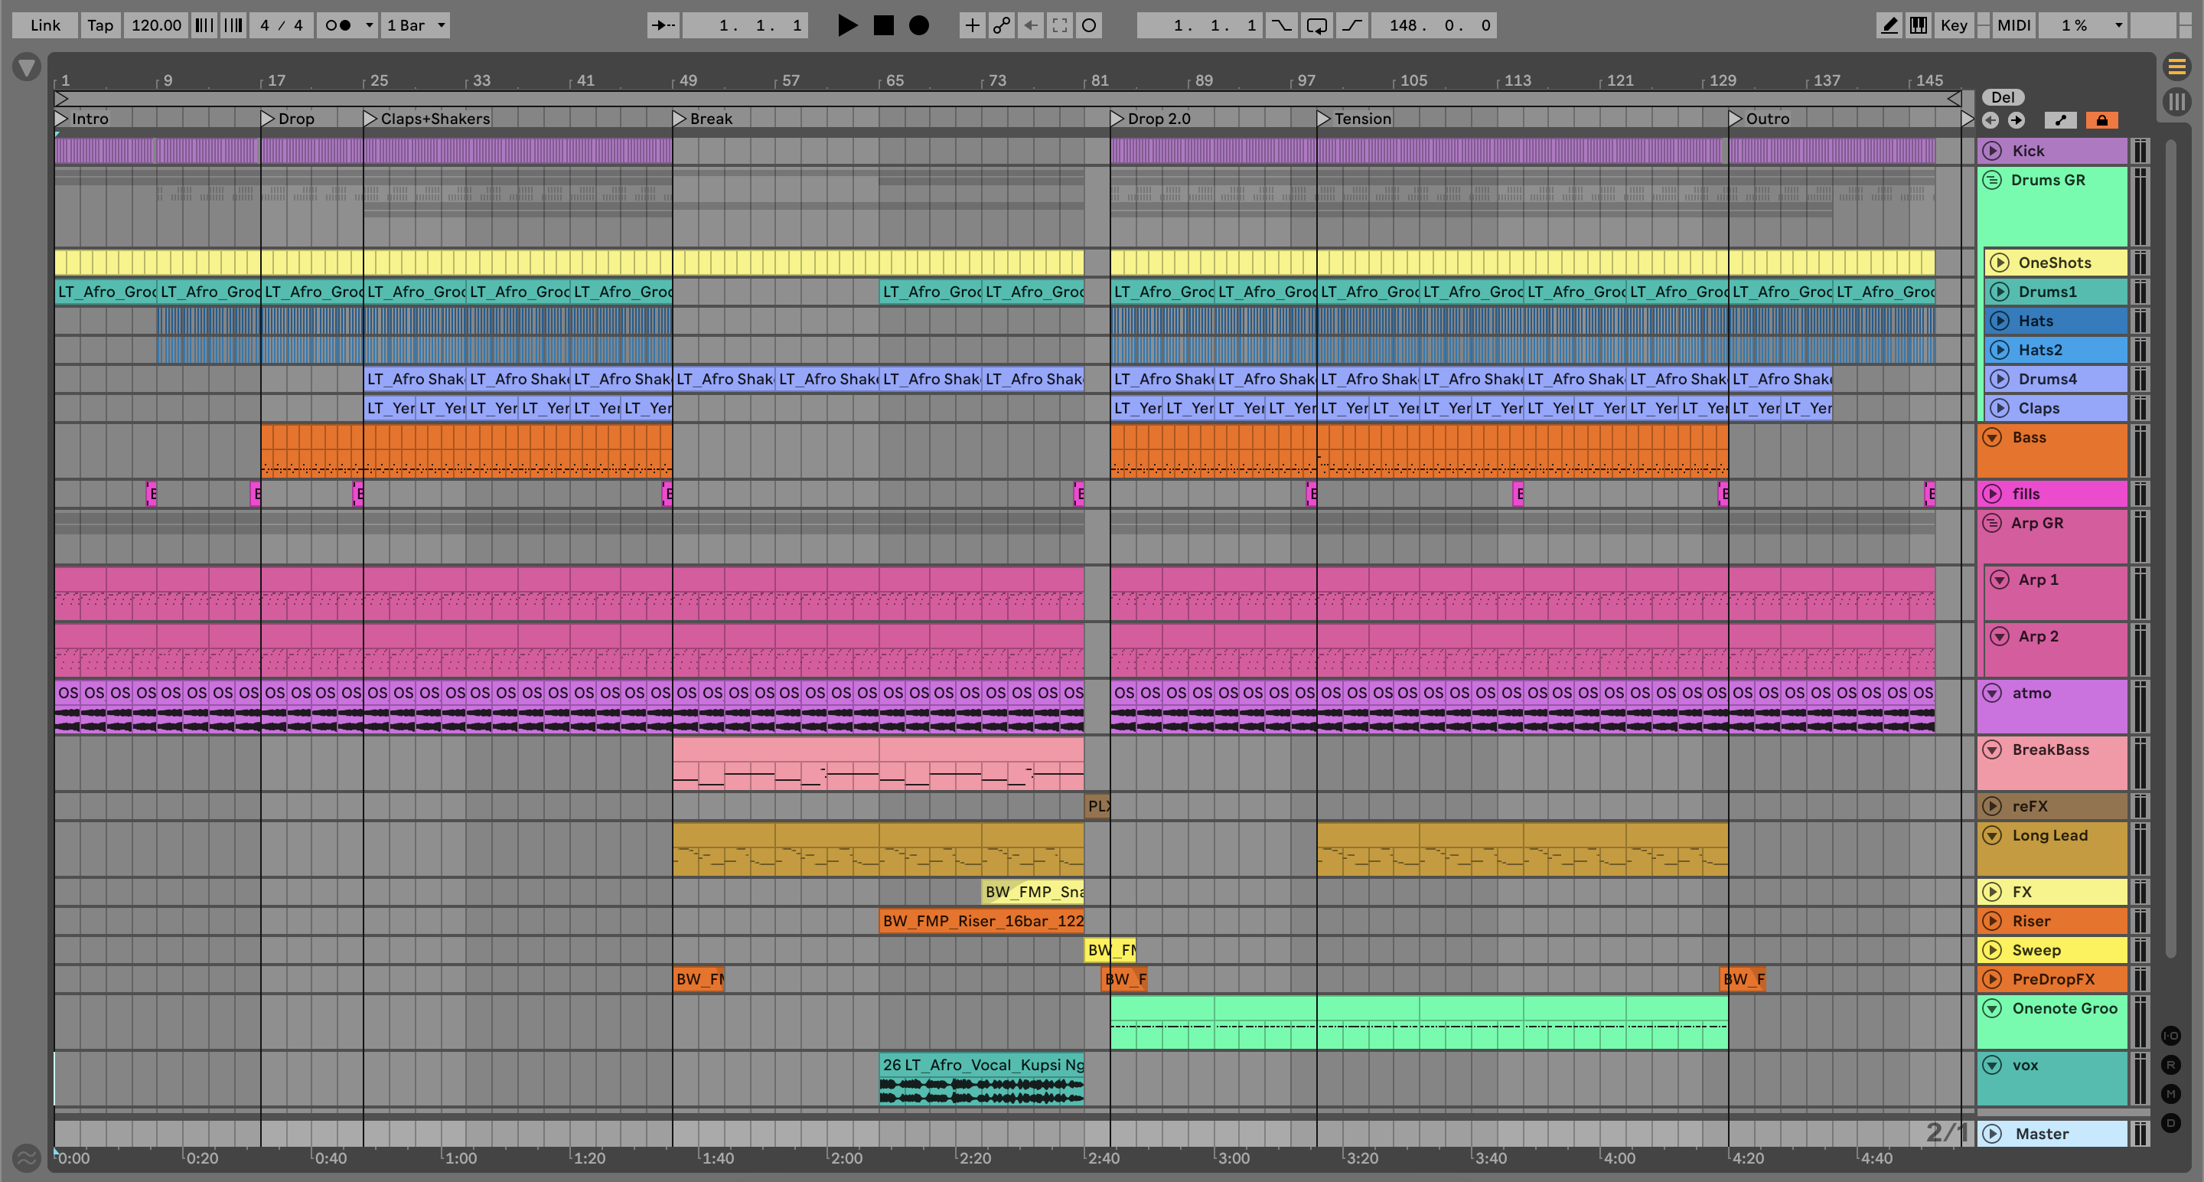Image resolution: width=2204 pixels, height=1182 pixels.
Task: Unfold the Bass track
Action: pos(1992,437)
